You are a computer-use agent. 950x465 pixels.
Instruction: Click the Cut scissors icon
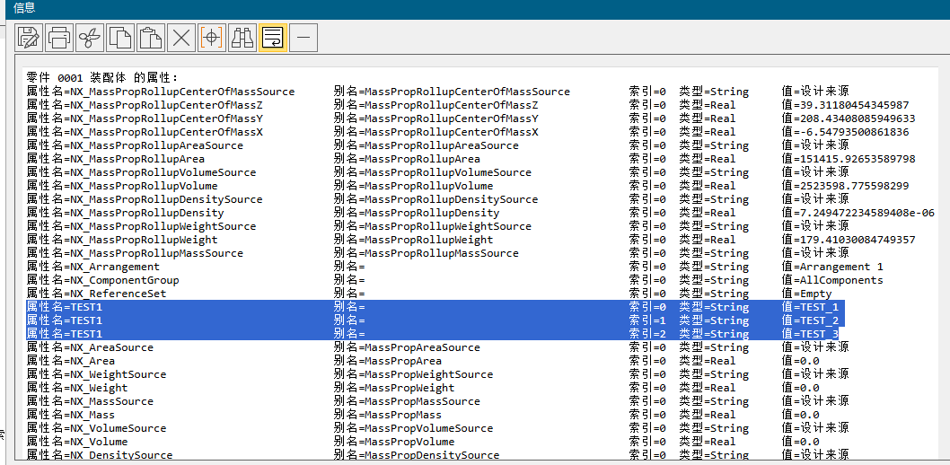(x=90, y=37)
